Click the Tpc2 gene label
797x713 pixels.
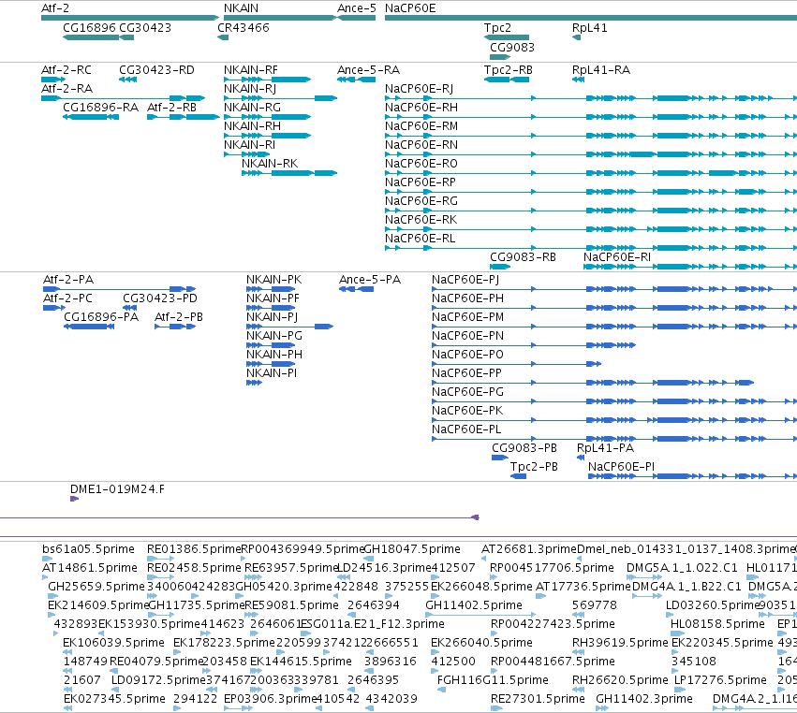[497, 28]
